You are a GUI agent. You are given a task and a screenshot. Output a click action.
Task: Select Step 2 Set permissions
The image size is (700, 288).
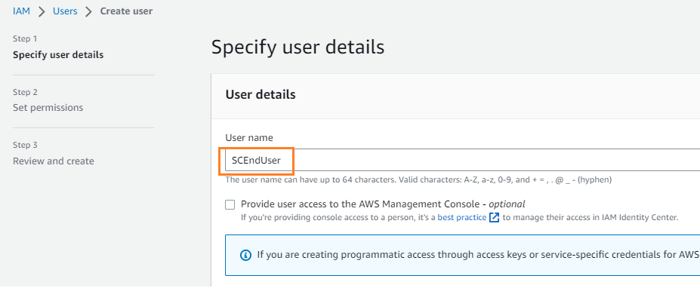[x=48, y=108]
